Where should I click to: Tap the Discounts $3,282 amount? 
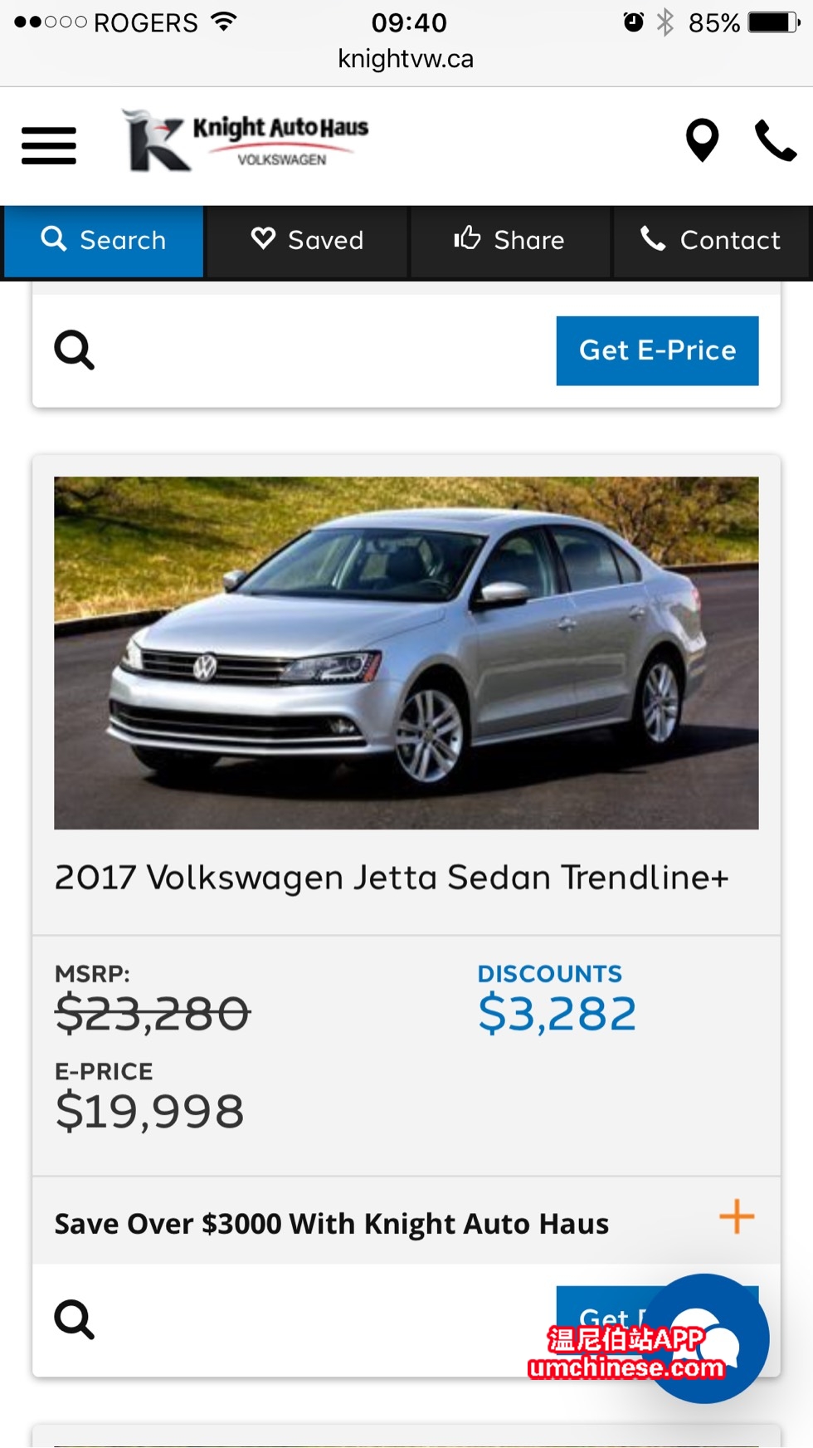pos(557,1014)
